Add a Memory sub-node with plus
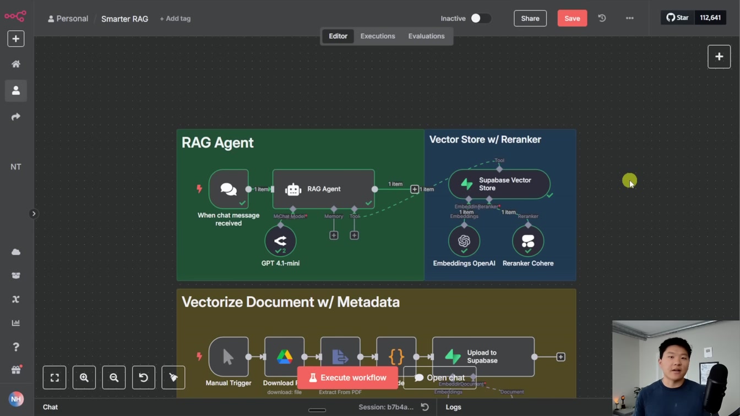 [334, 236]
